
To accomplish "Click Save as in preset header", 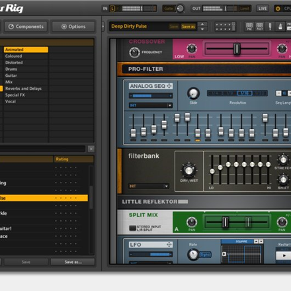I will pos(188,26).
